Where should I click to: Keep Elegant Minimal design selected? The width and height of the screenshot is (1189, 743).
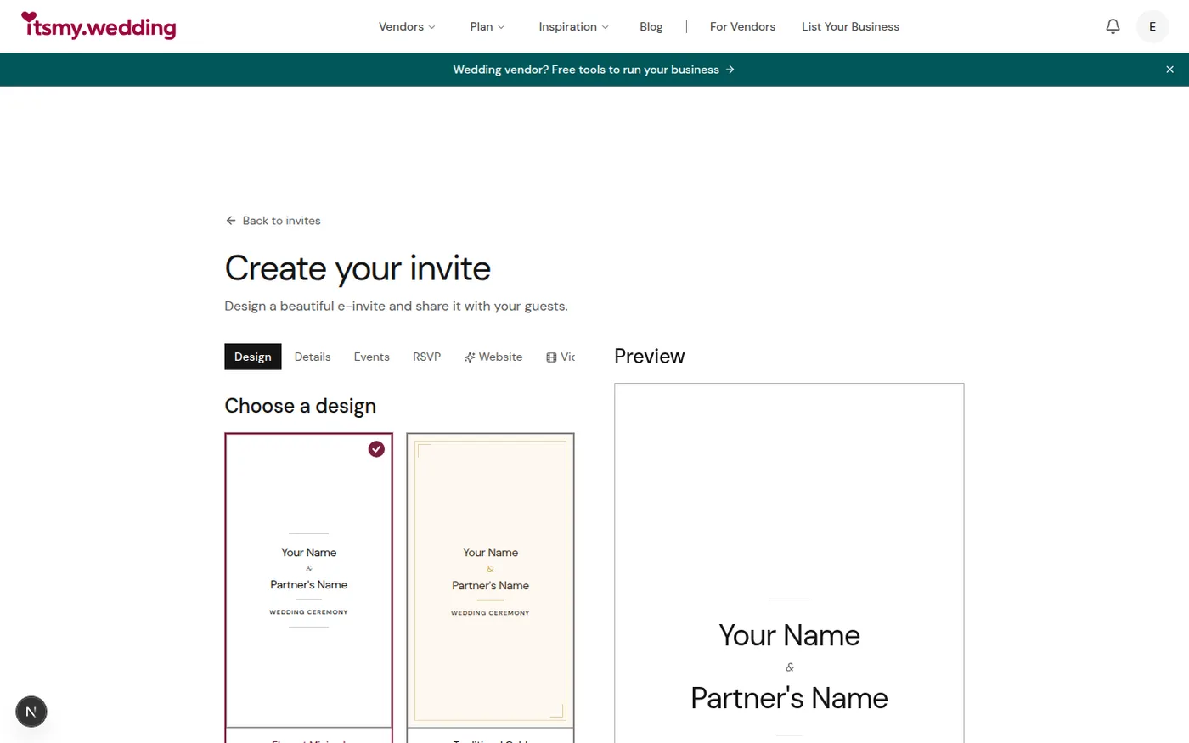click(308, 582)
